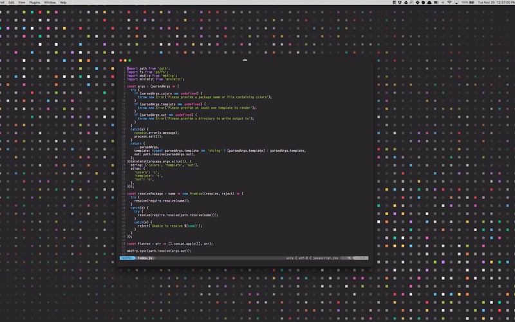The width and height of the screenshot is (515, 322).
Task: Click the battery icon in the menu bar
Action: (x=472, y=3)
